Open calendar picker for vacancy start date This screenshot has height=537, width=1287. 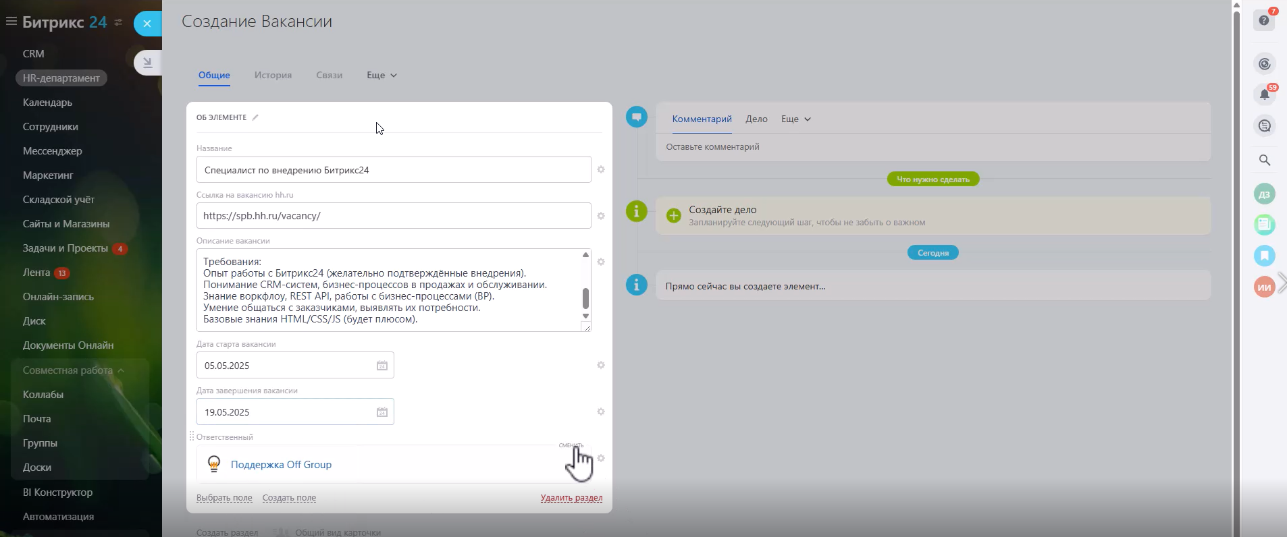[x=382, y=366]
